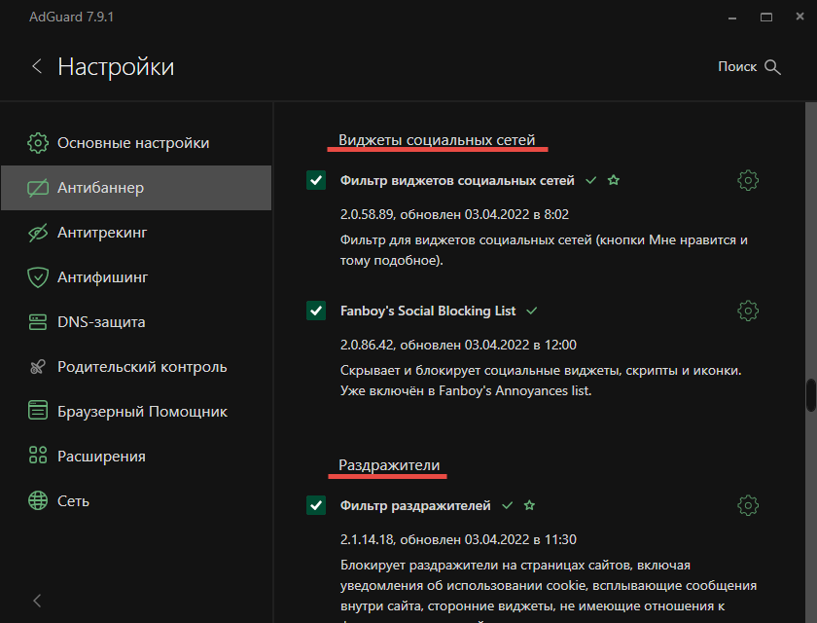The width and height of the screenshot is (817, 623).
Task: Click the crossed-eye Антитрекинг icon
Action: click(38, 233)
